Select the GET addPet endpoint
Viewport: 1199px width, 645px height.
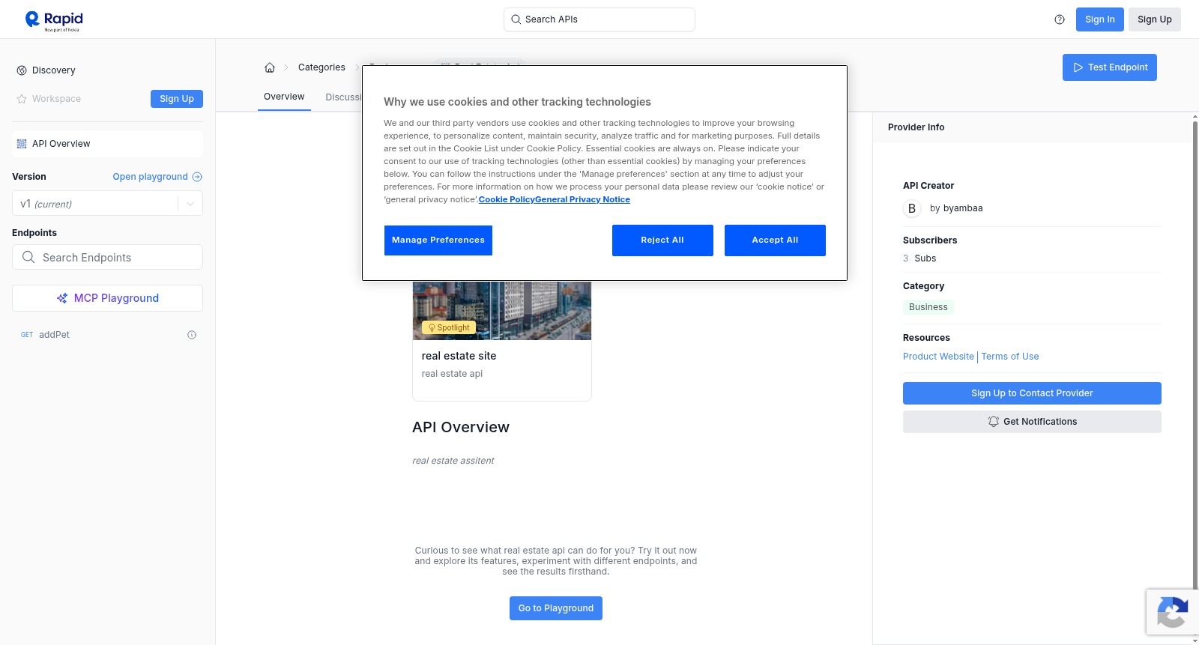point(107,335)
